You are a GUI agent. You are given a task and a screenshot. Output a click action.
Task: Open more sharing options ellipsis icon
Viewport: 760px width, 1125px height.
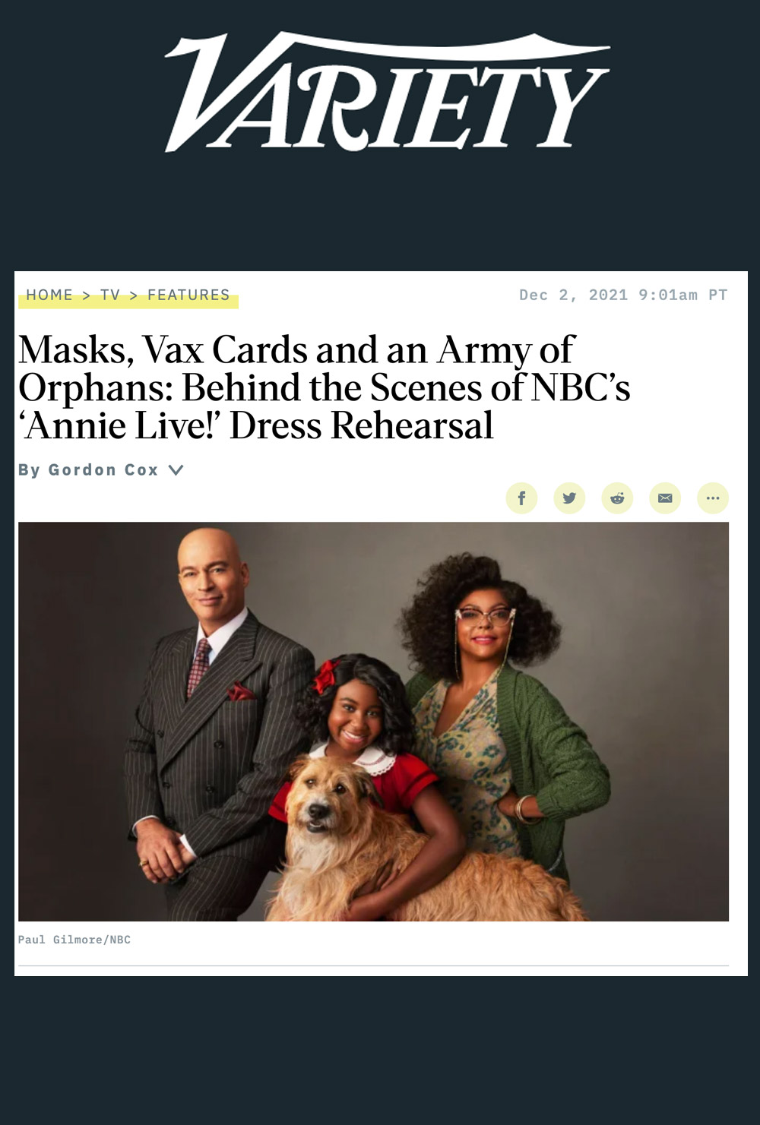click(713, 498)
